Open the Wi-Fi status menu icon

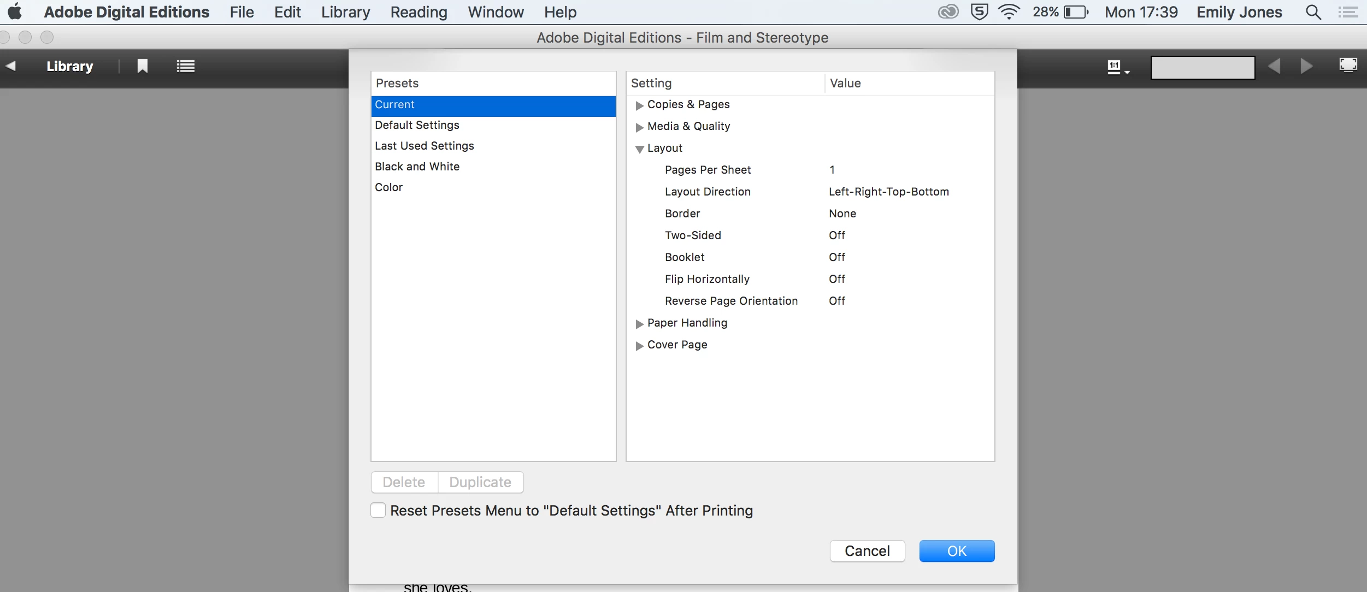tap(1009, 12)
